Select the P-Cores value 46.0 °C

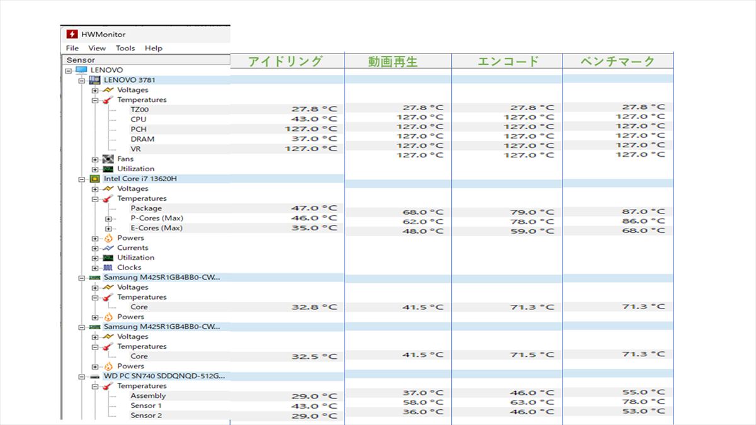[314, 218]
